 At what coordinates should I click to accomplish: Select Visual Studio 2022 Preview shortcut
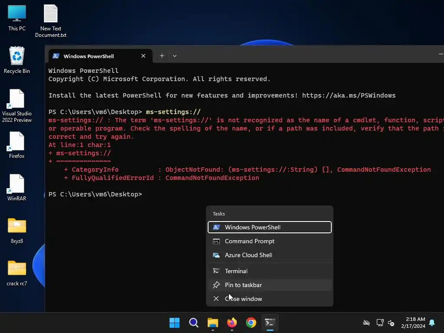point(17,106)
